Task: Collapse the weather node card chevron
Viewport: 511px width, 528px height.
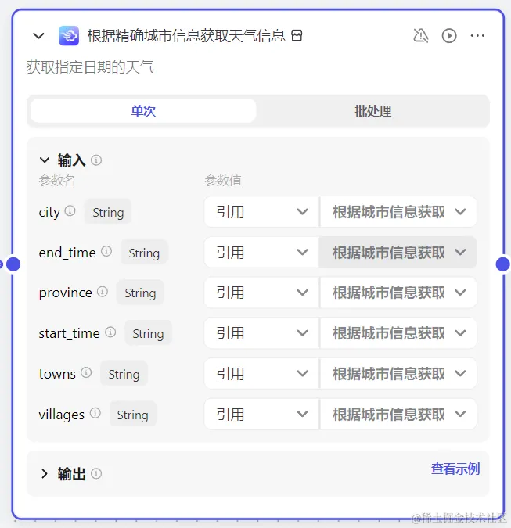Action: tap(39, 36)
